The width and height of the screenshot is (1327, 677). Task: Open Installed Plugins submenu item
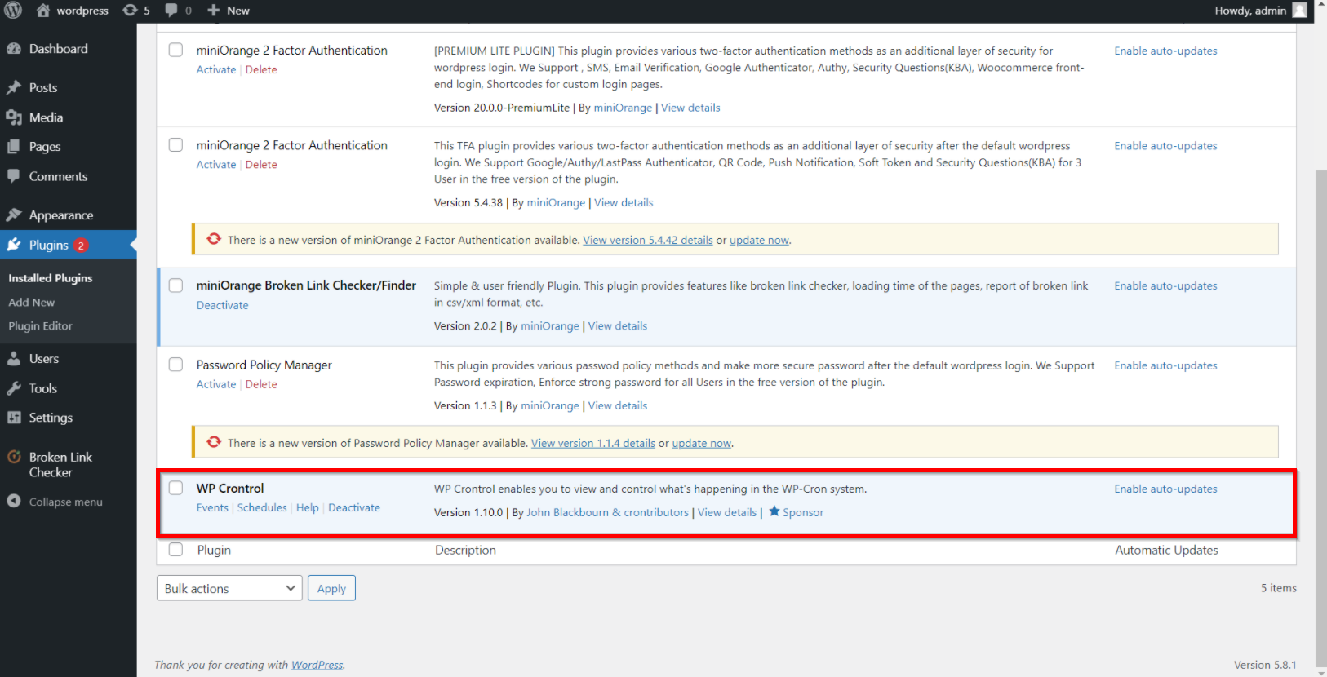(x=51, y=278)
